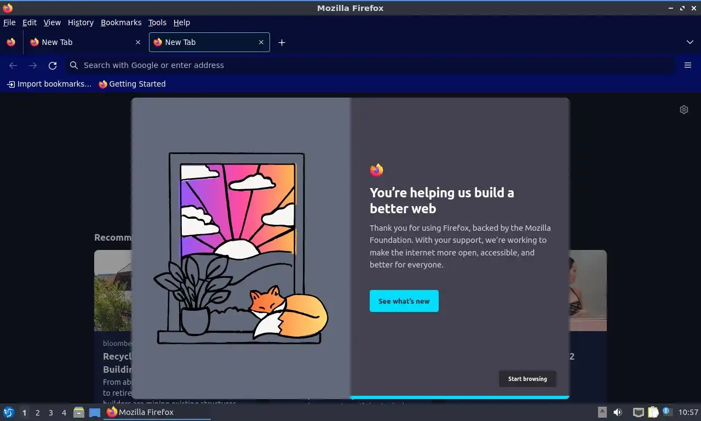Screen dimensions: 701x421
Task: Switch to workspace 2
Action: pos(37,413)
